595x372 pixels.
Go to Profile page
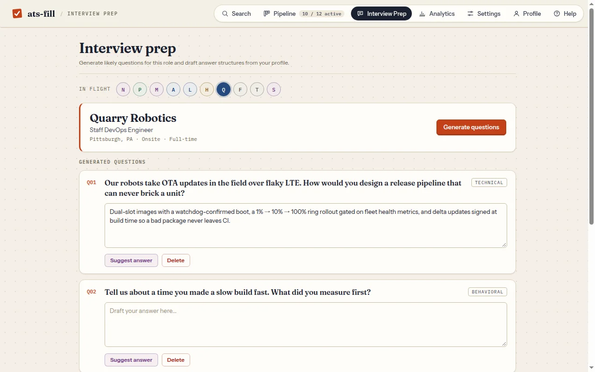(x=527, y=13)
